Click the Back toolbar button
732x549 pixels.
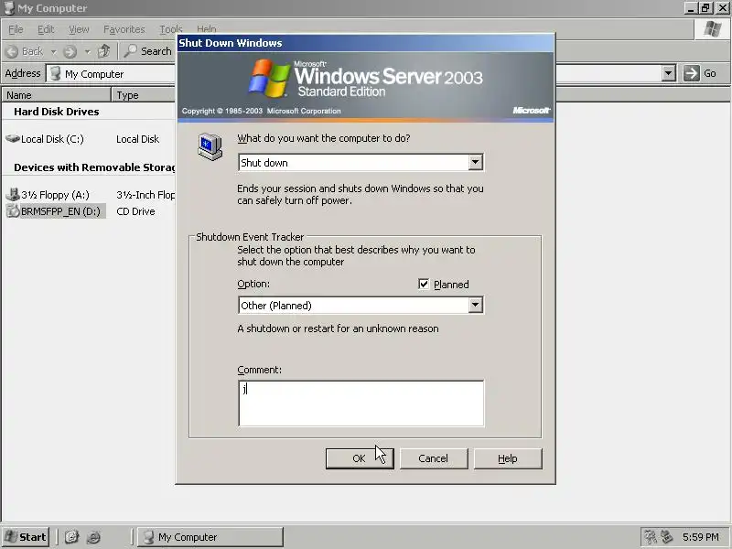25,51
